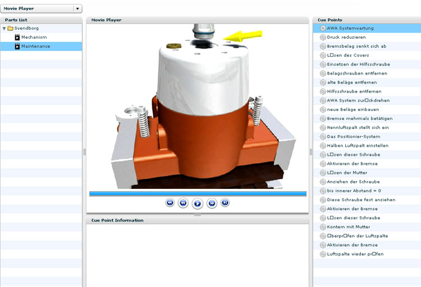Click the movie icon beside Maintenance
The width and height of the screenshot is (421, 287).
pos(17,46)
